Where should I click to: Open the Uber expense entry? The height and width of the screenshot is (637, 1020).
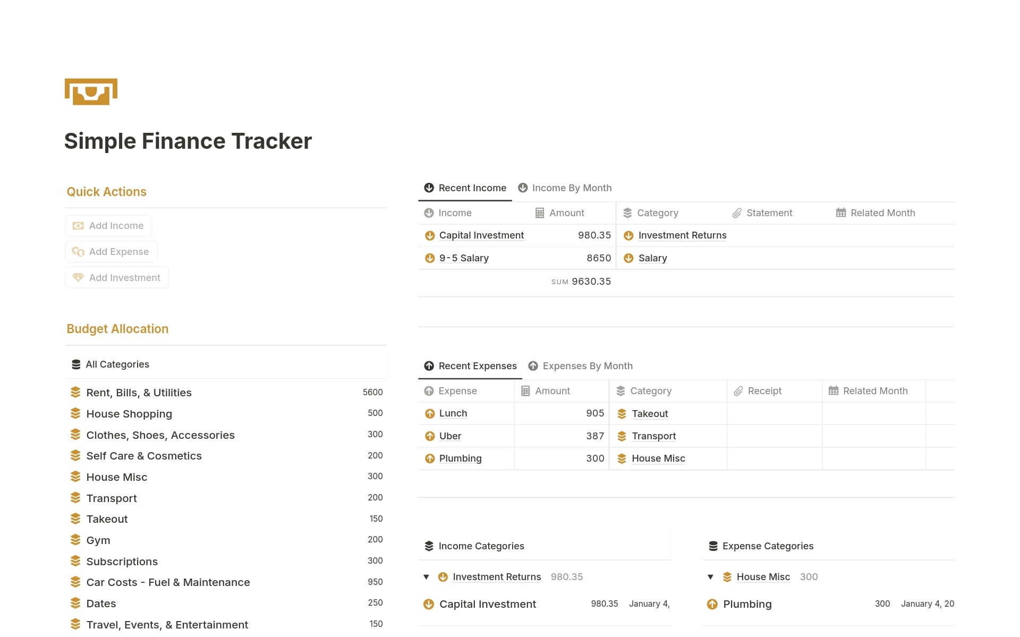tap(449, 436)
